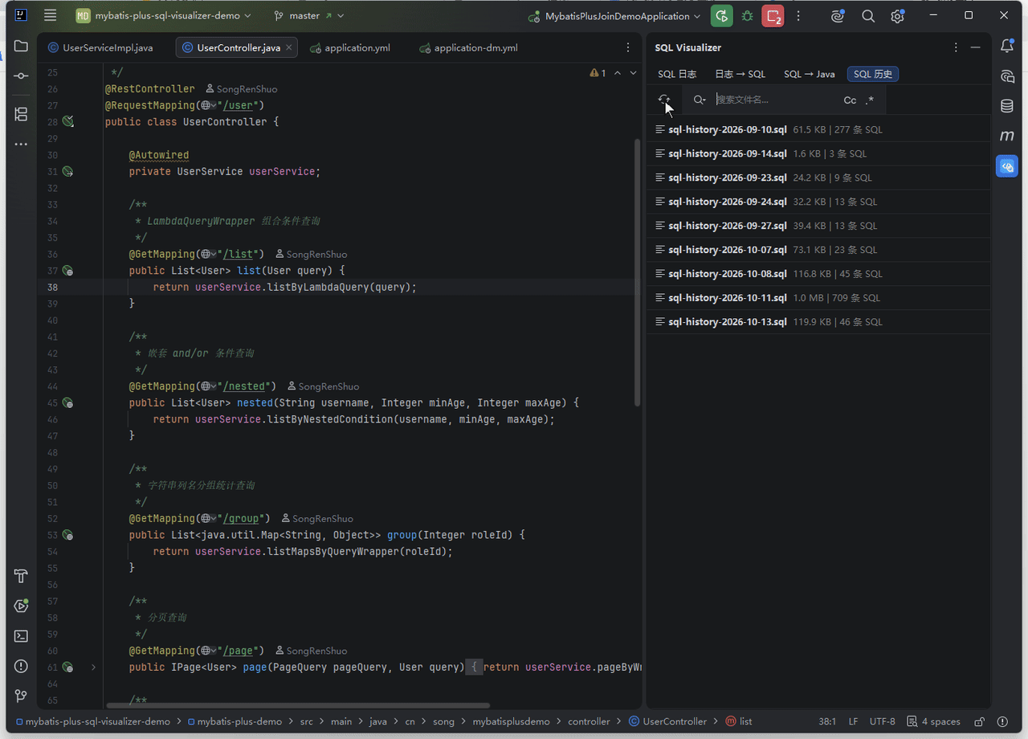Open the Project tool window

pyautogui.click(x=21, y=47)
